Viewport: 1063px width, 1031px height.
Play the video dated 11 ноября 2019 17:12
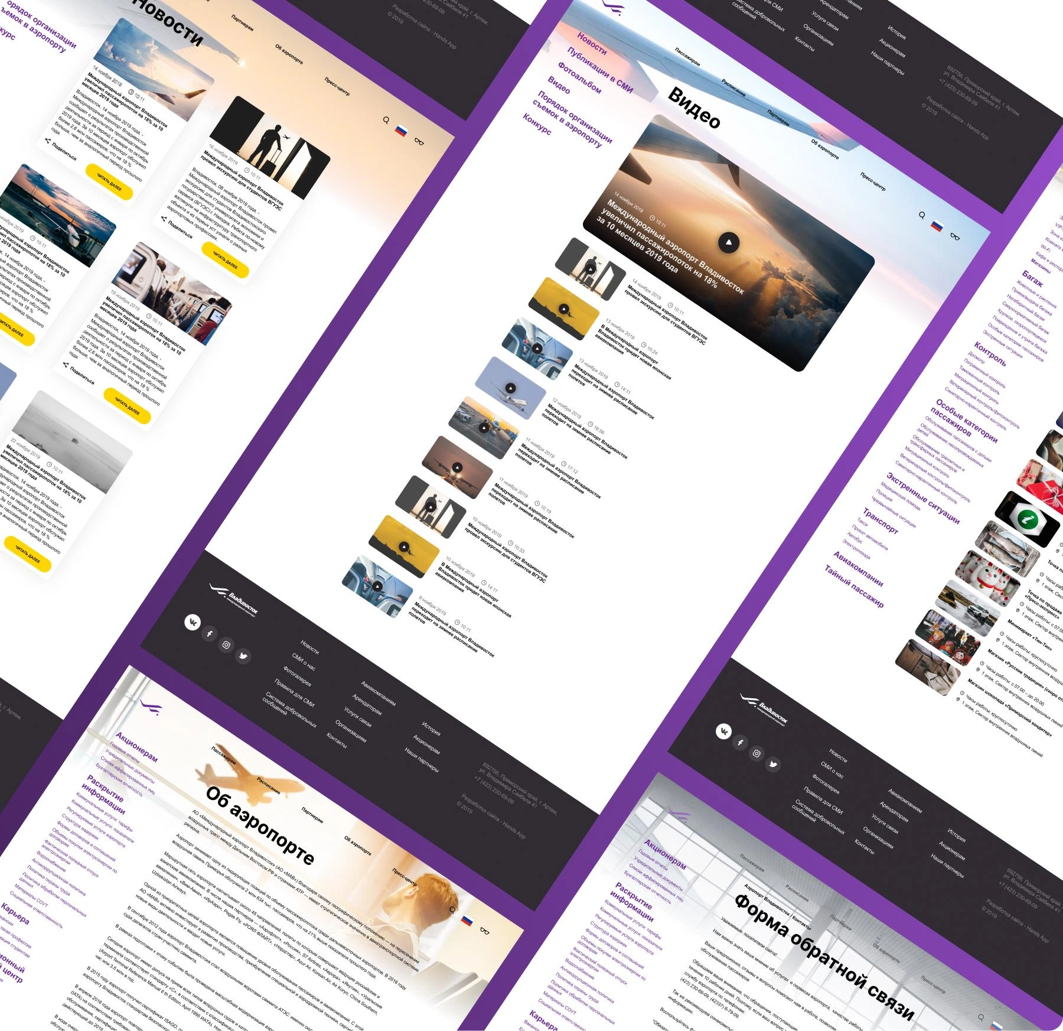pos(484,428)
